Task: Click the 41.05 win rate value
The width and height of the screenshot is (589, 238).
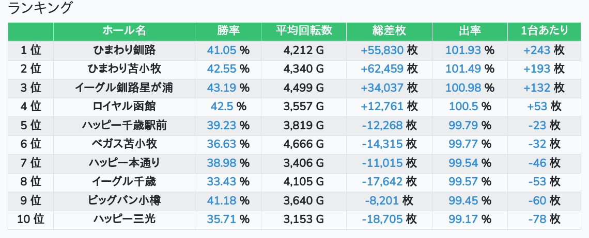Action: click(x=221, y=50)
